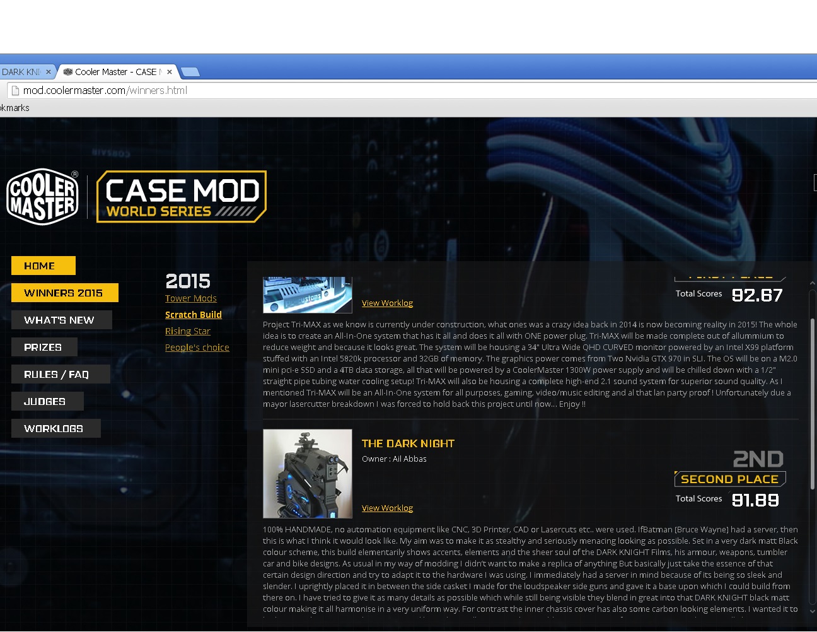Go to WHAT'S NEW section
This screenshot has height=632, width=817.
point(62,320)
